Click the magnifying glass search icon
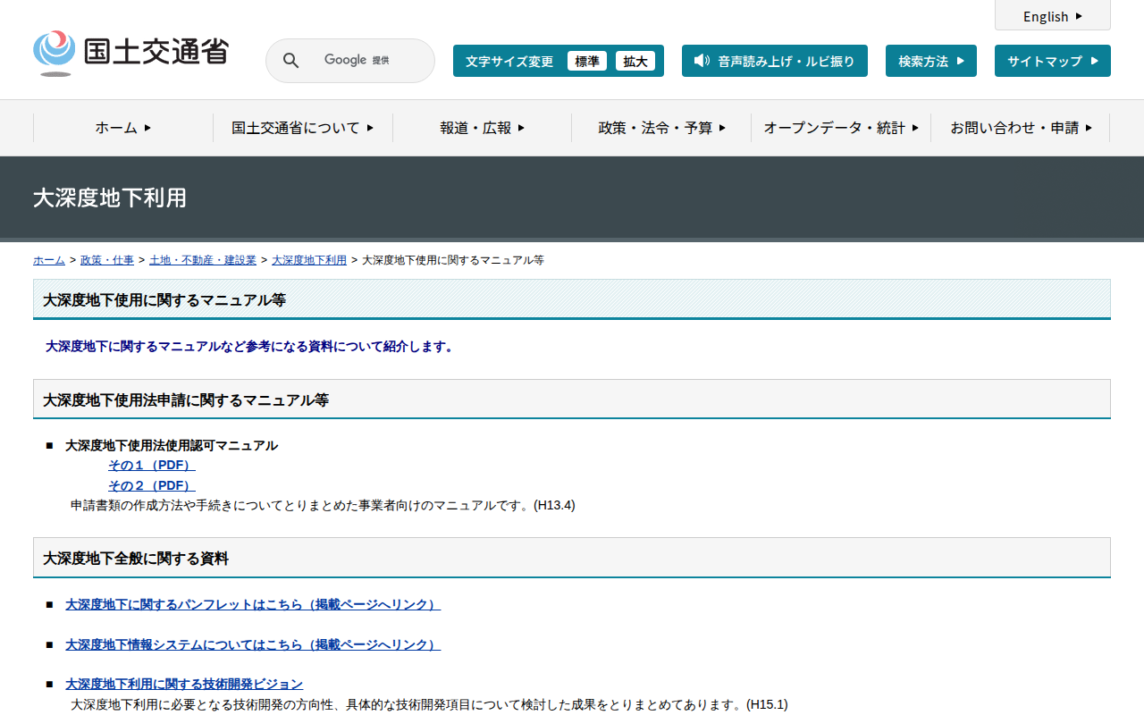1144x715 pixels. (291, 61)
